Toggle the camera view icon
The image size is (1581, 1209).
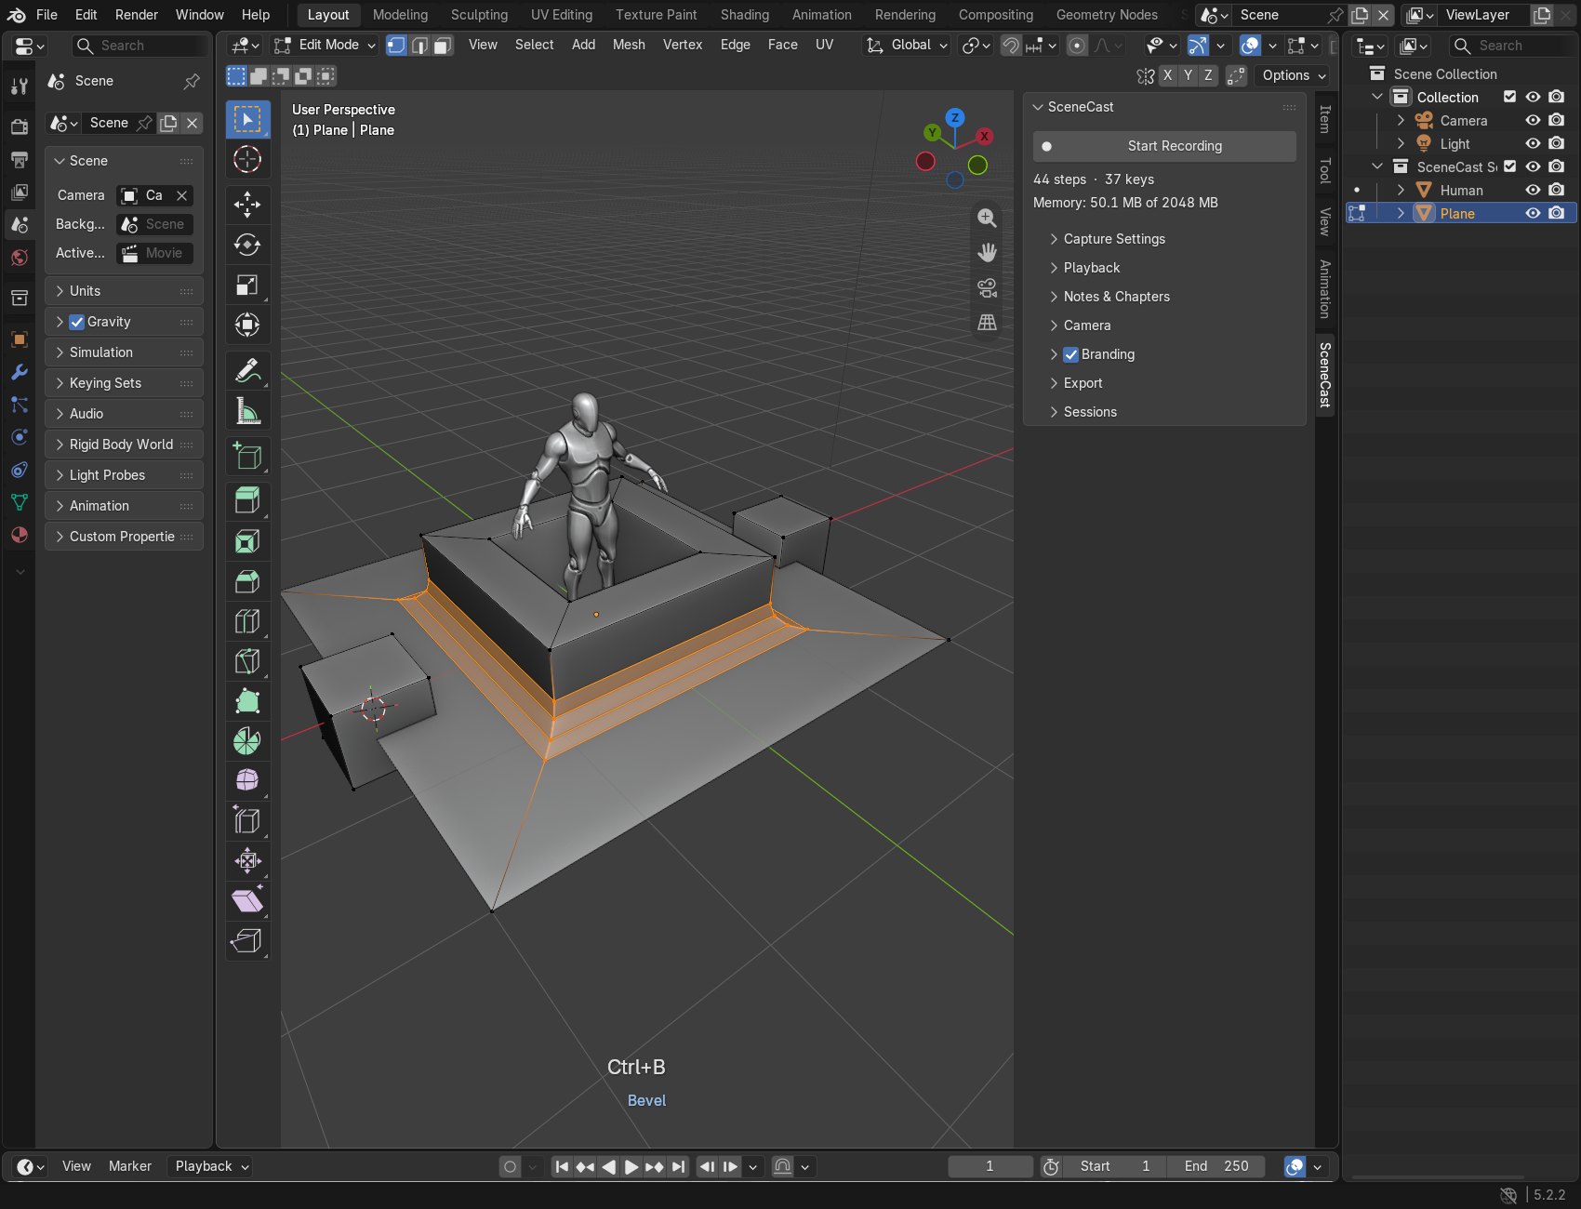click(987, 287)
